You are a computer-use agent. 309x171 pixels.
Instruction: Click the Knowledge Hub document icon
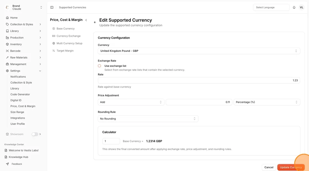(6, 157)
